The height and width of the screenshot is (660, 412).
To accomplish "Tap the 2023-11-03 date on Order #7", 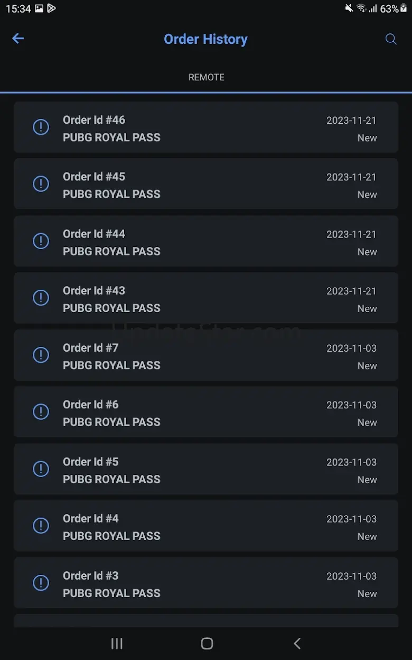I will click(351, 349).
